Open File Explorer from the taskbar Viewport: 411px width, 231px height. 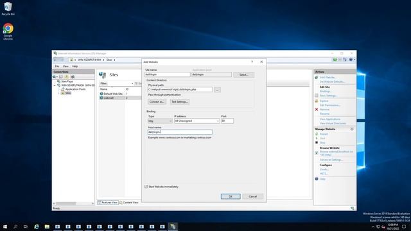tap(47, 227)
